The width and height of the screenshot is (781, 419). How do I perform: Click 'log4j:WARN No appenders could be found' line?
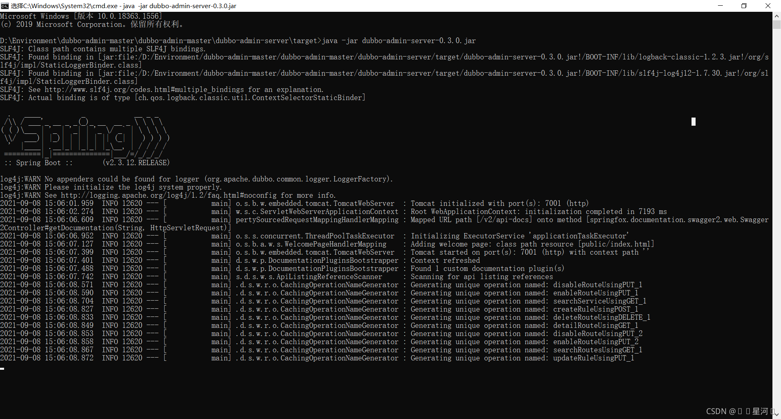tap(196, 179)
